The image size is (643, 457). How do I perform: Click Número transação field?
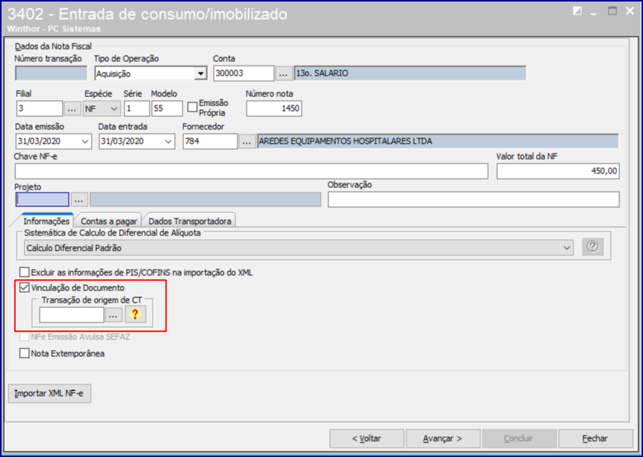pos(51,73)
